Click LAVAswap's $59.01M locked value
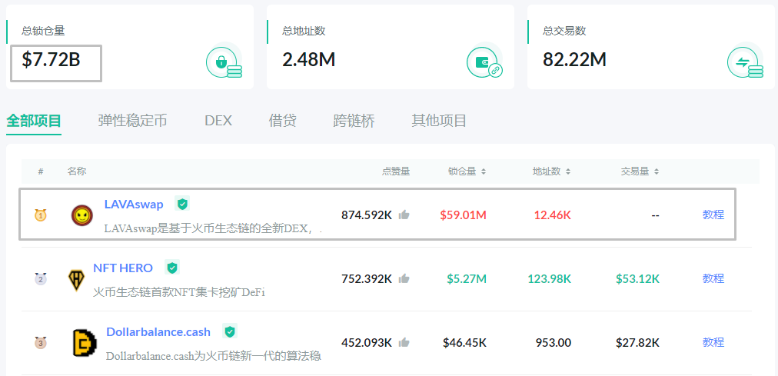Viewport: 778px width, 376px height. [x=464, y=215]
